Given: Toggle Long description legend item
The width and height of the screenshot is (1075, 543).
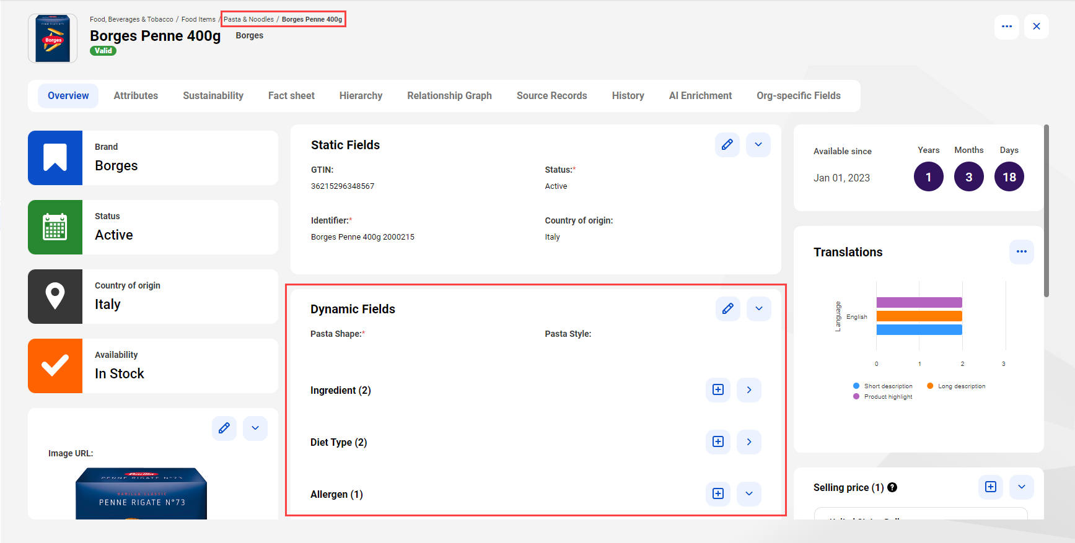Looking at the screenshot, I should [956, 386].
